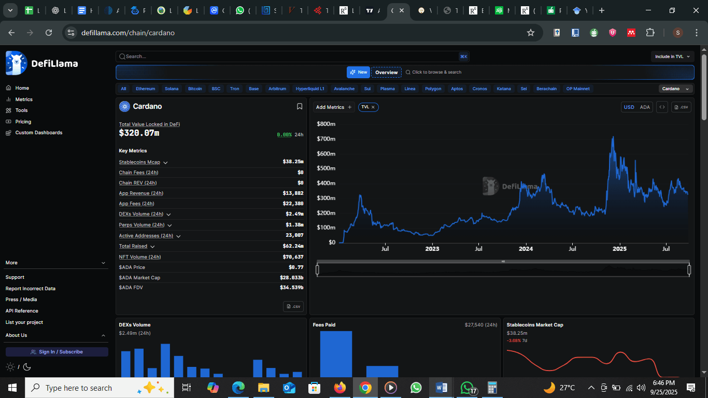
Task: Remove the TVL metric chip
Action: [373, 107]
